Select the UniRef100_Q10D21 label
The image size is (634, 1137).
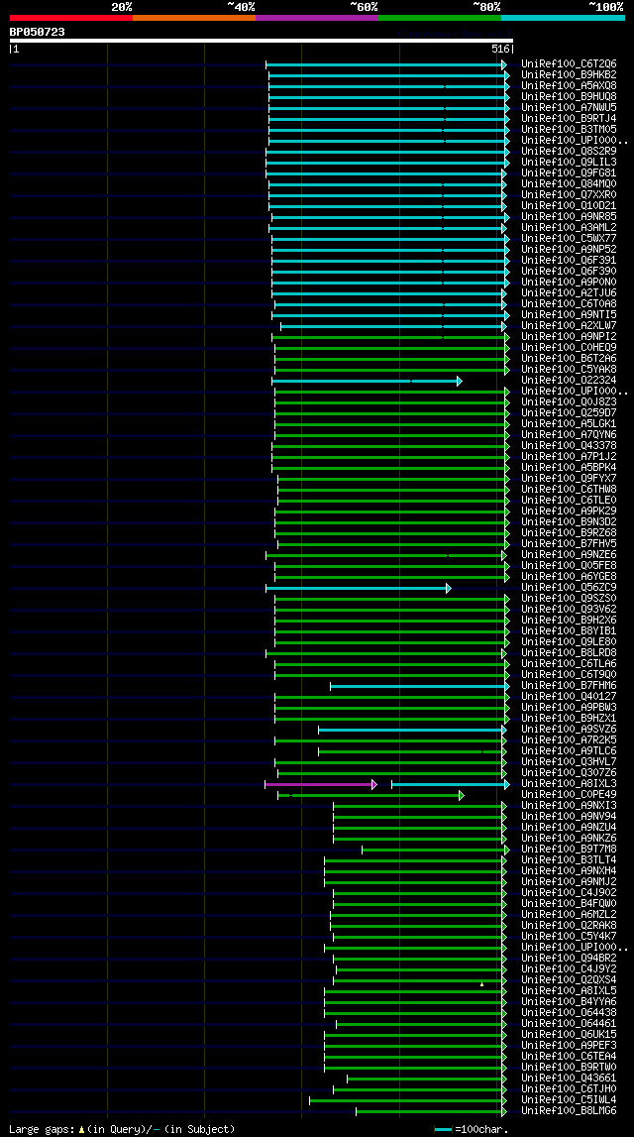click(569, 206)
